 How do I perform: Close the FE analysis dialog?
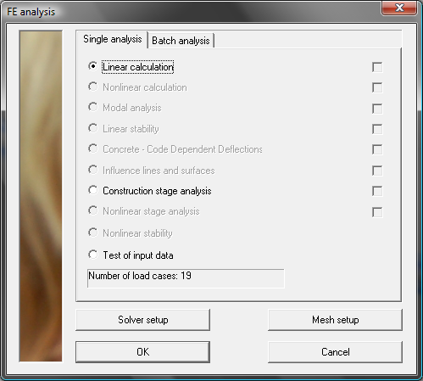pyautogui.click(x=399, y=8)
